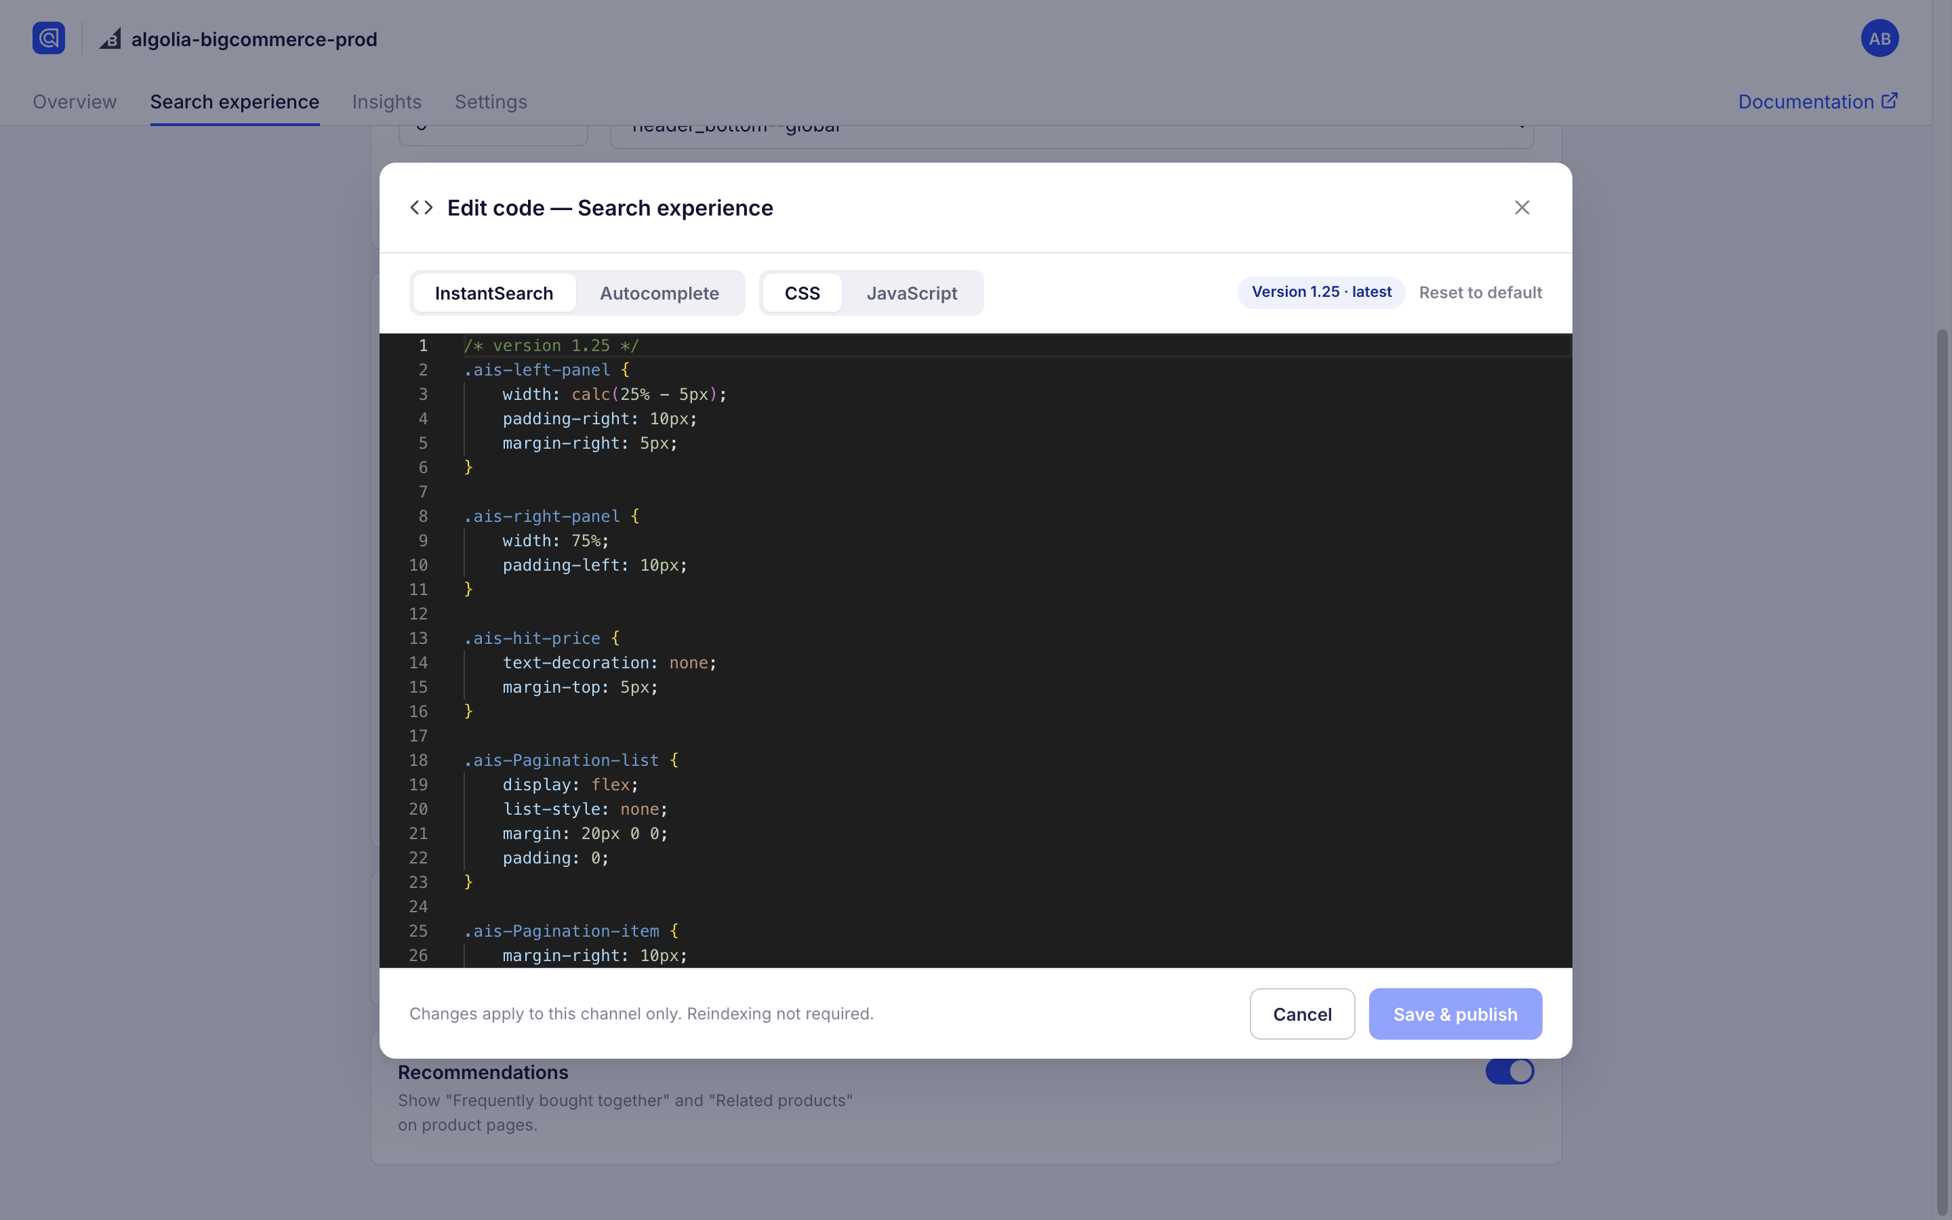The width and height of the screenshot is (1952, 1220).
Task: Switch to the Autocomplete code tab
Action: click(659, 293)
